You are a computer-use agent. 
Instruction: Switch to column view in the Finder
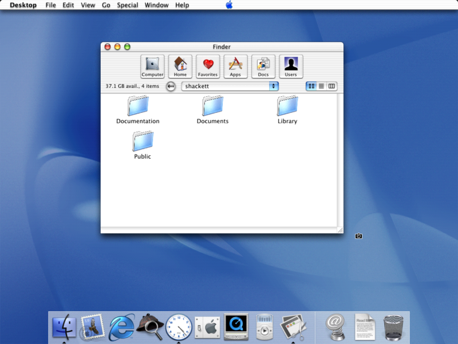tap(331, 86)
